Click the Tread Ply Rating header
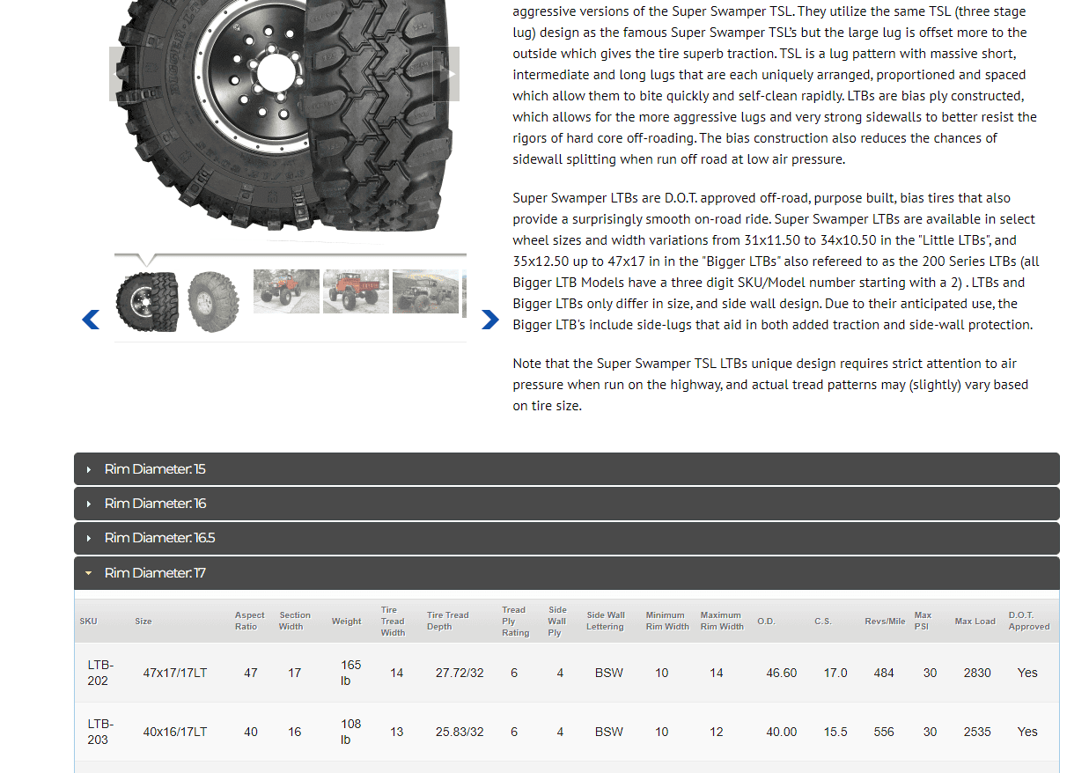1089x773 pixels. pyautogui.click(x=515, y=621)
